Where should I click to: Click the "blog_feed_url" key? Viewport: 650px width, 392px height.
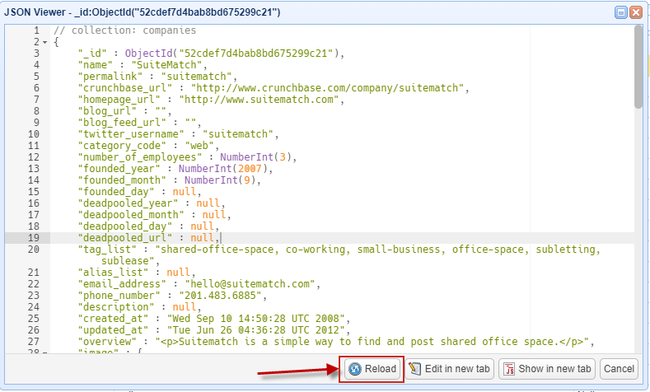pos(122,123)
